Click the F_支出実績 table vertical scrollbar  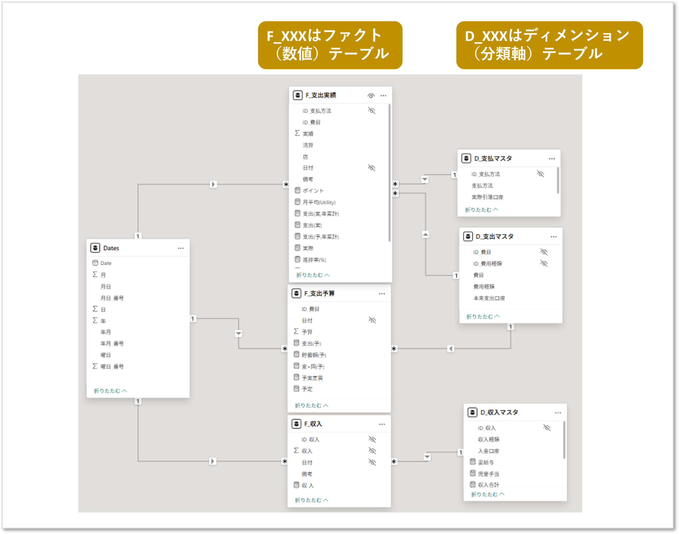click(x=389, y=173)
